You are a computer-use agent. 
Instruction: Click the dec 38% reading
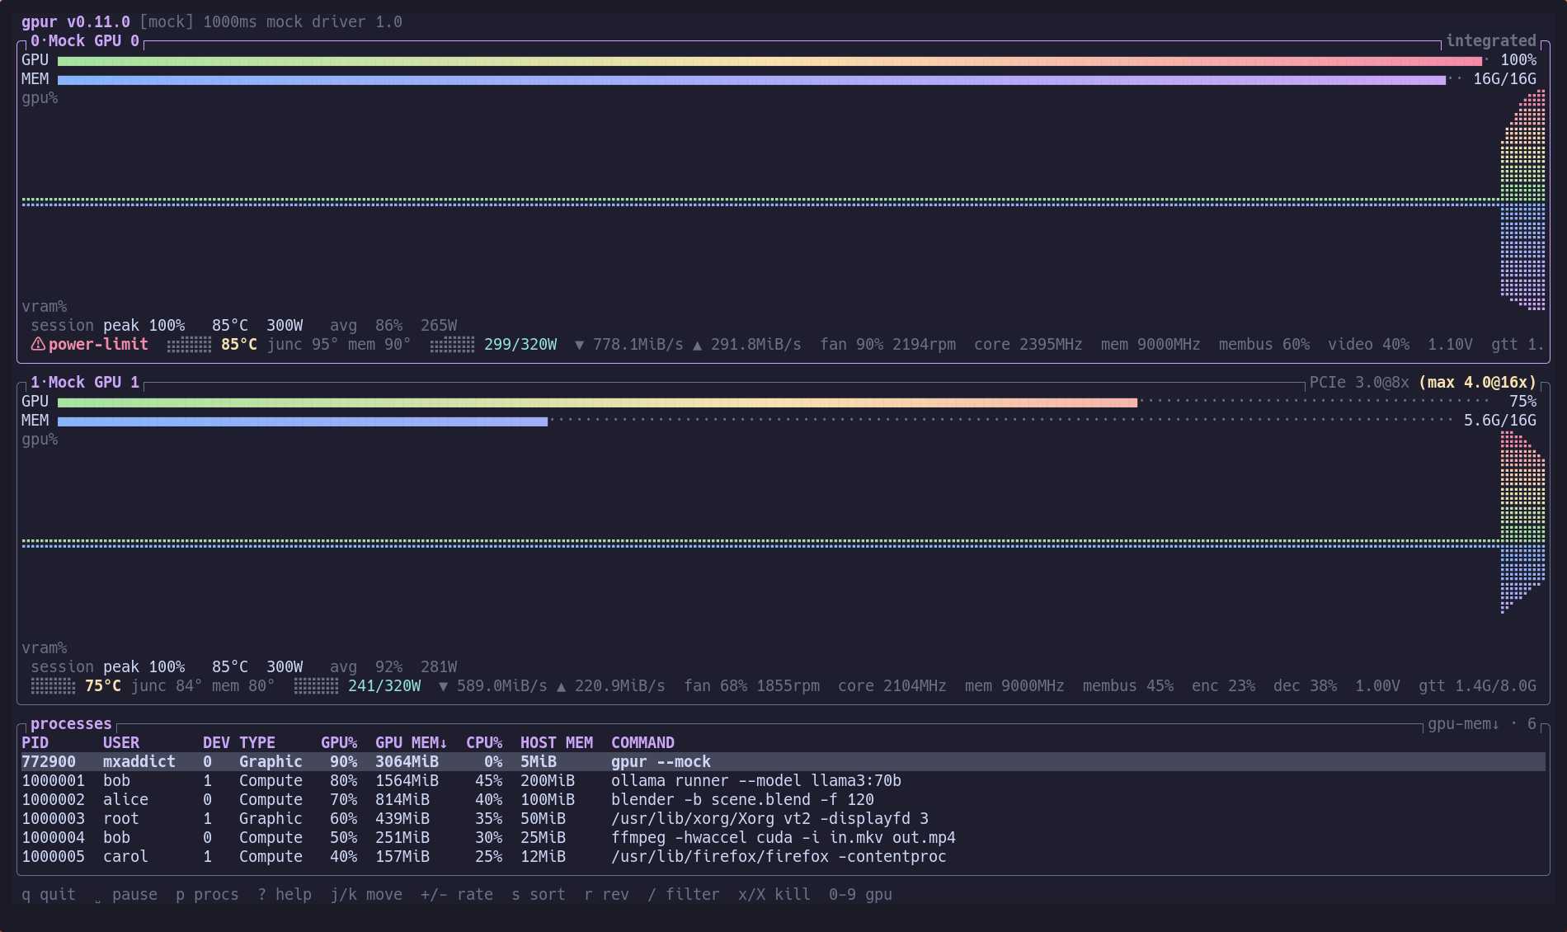pos(1305,685)
